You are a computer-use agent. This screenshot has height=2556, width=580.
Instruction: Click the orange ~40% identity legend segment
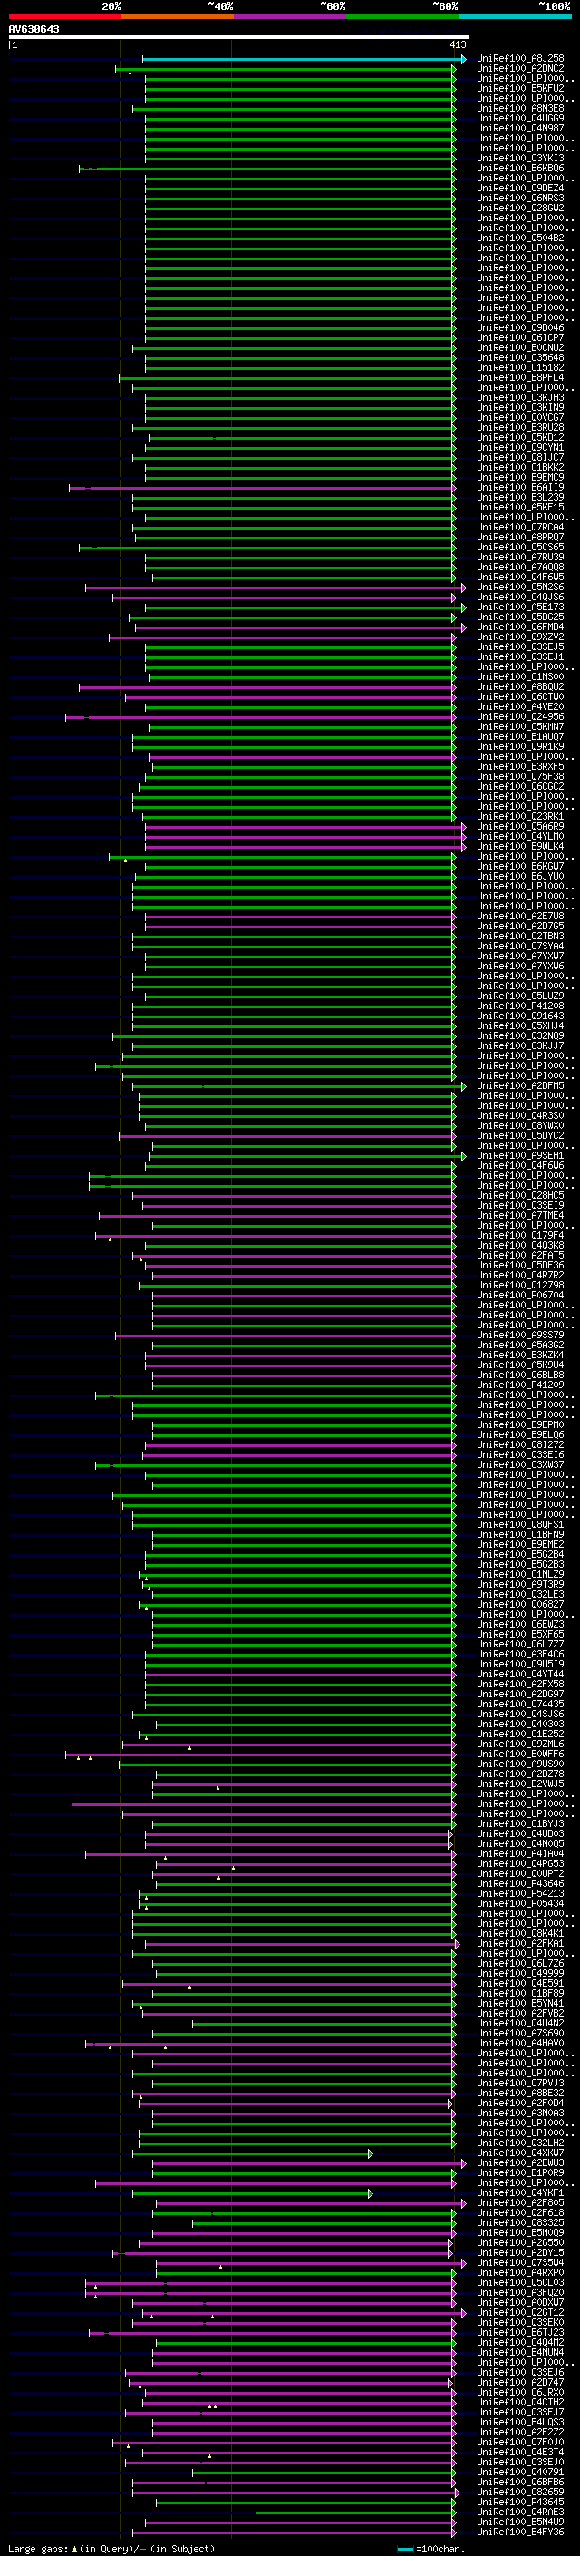[x=178, y=16]
